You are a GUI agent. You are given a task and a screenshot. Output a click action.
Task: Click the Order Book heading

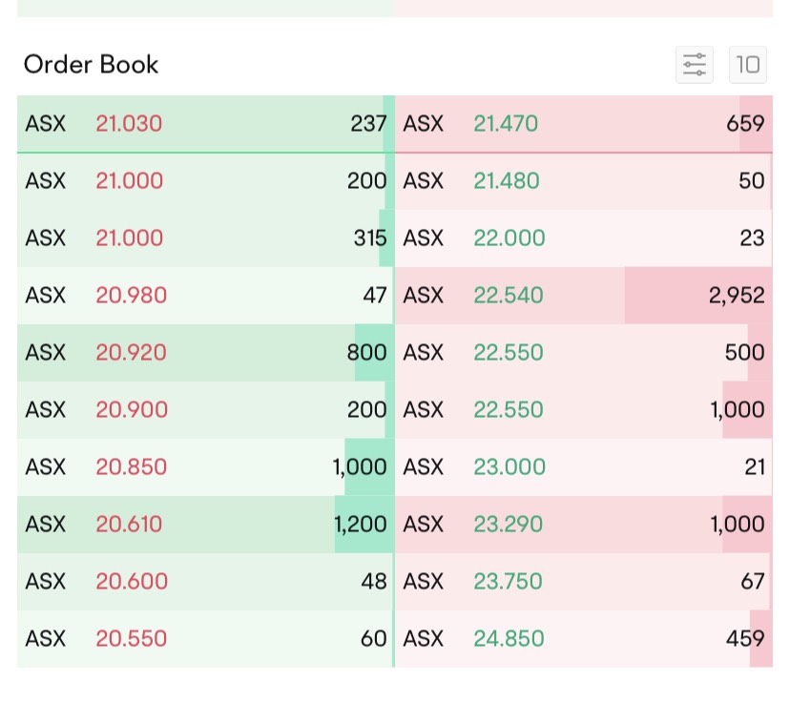tap(91, 65)
